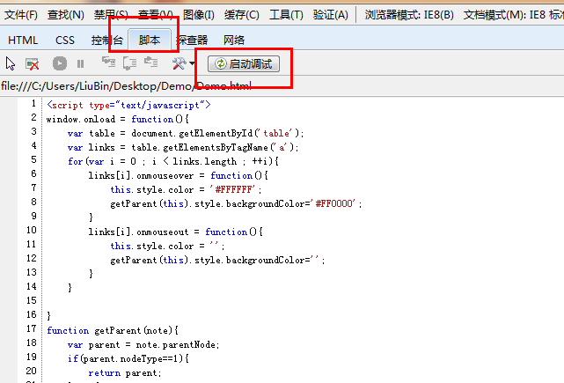
Task: Select the element-by-click pointer tool
Action: click(11, 63)
